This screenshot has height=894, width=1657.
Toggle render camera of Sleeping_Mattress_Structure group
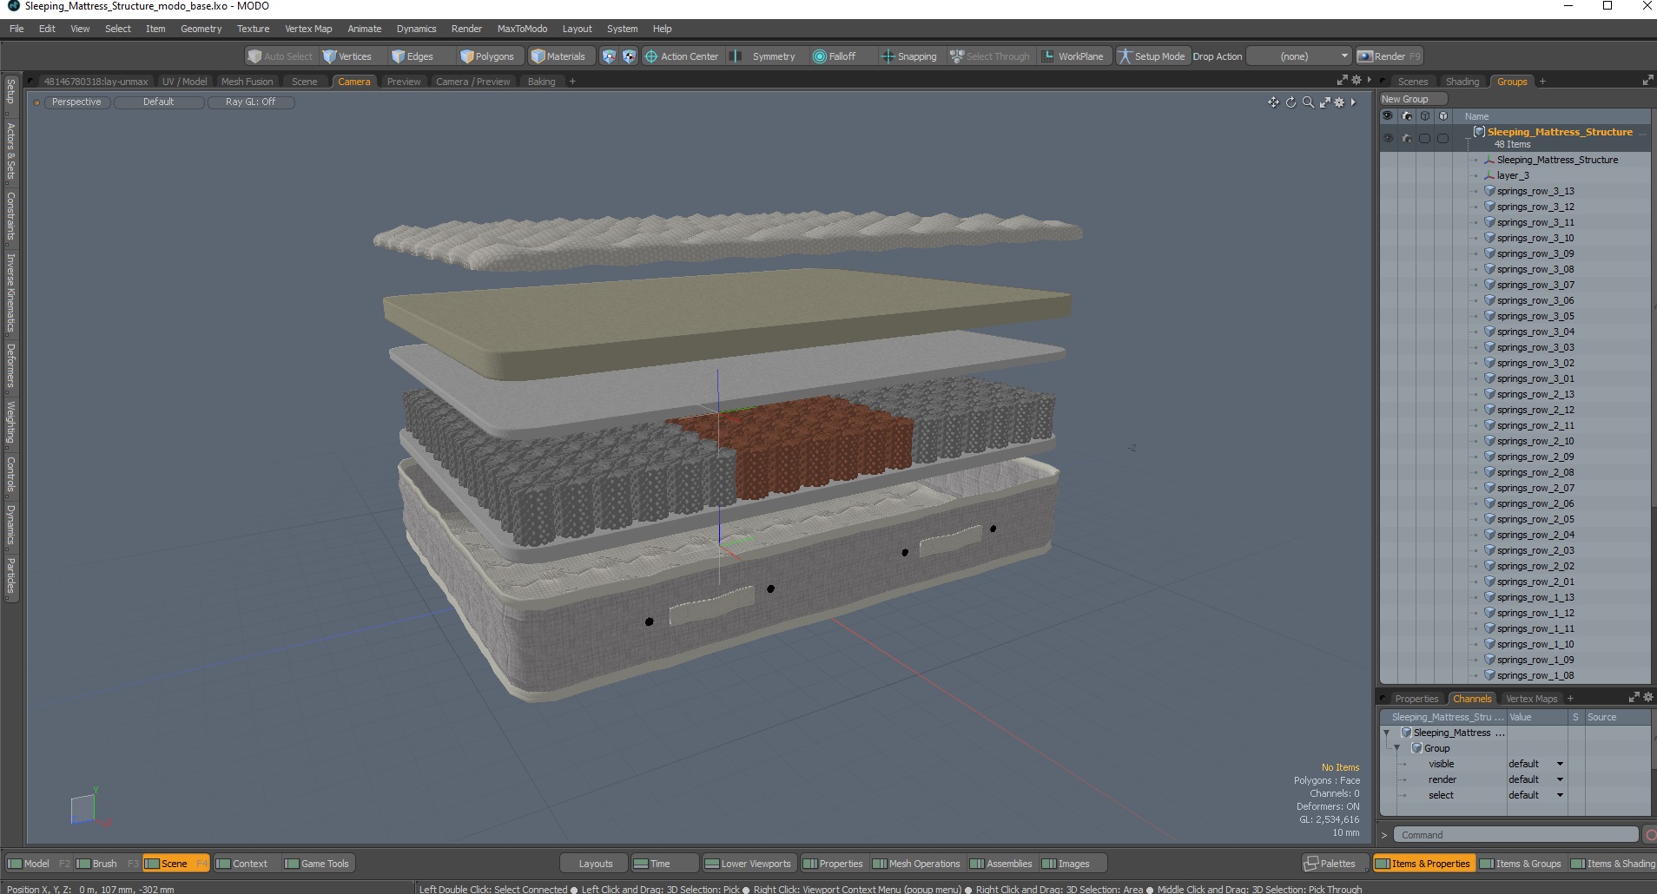[1407, 138]
